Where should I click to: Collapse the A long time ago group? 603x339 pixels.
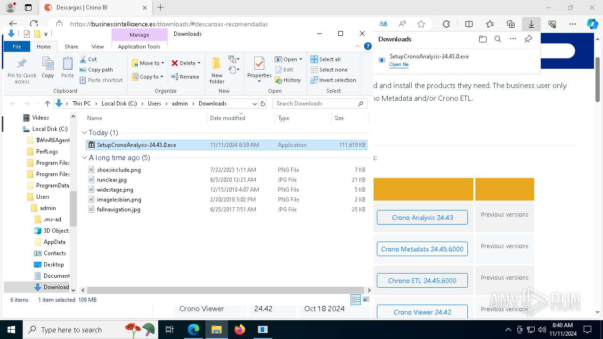pyautogui.click(x=85, y=158)
